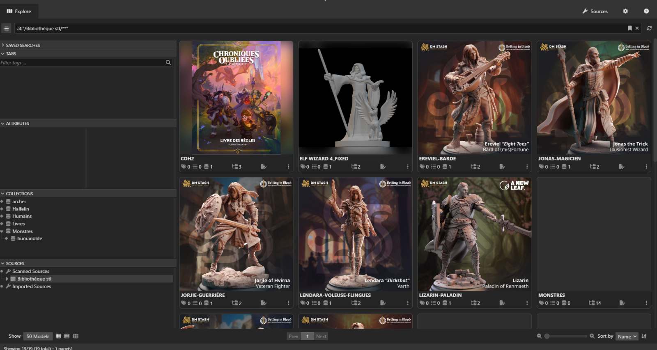Screen dimensions: 657x350
Task: Select the Halfelin collection
Action: (x=21, y=209)
